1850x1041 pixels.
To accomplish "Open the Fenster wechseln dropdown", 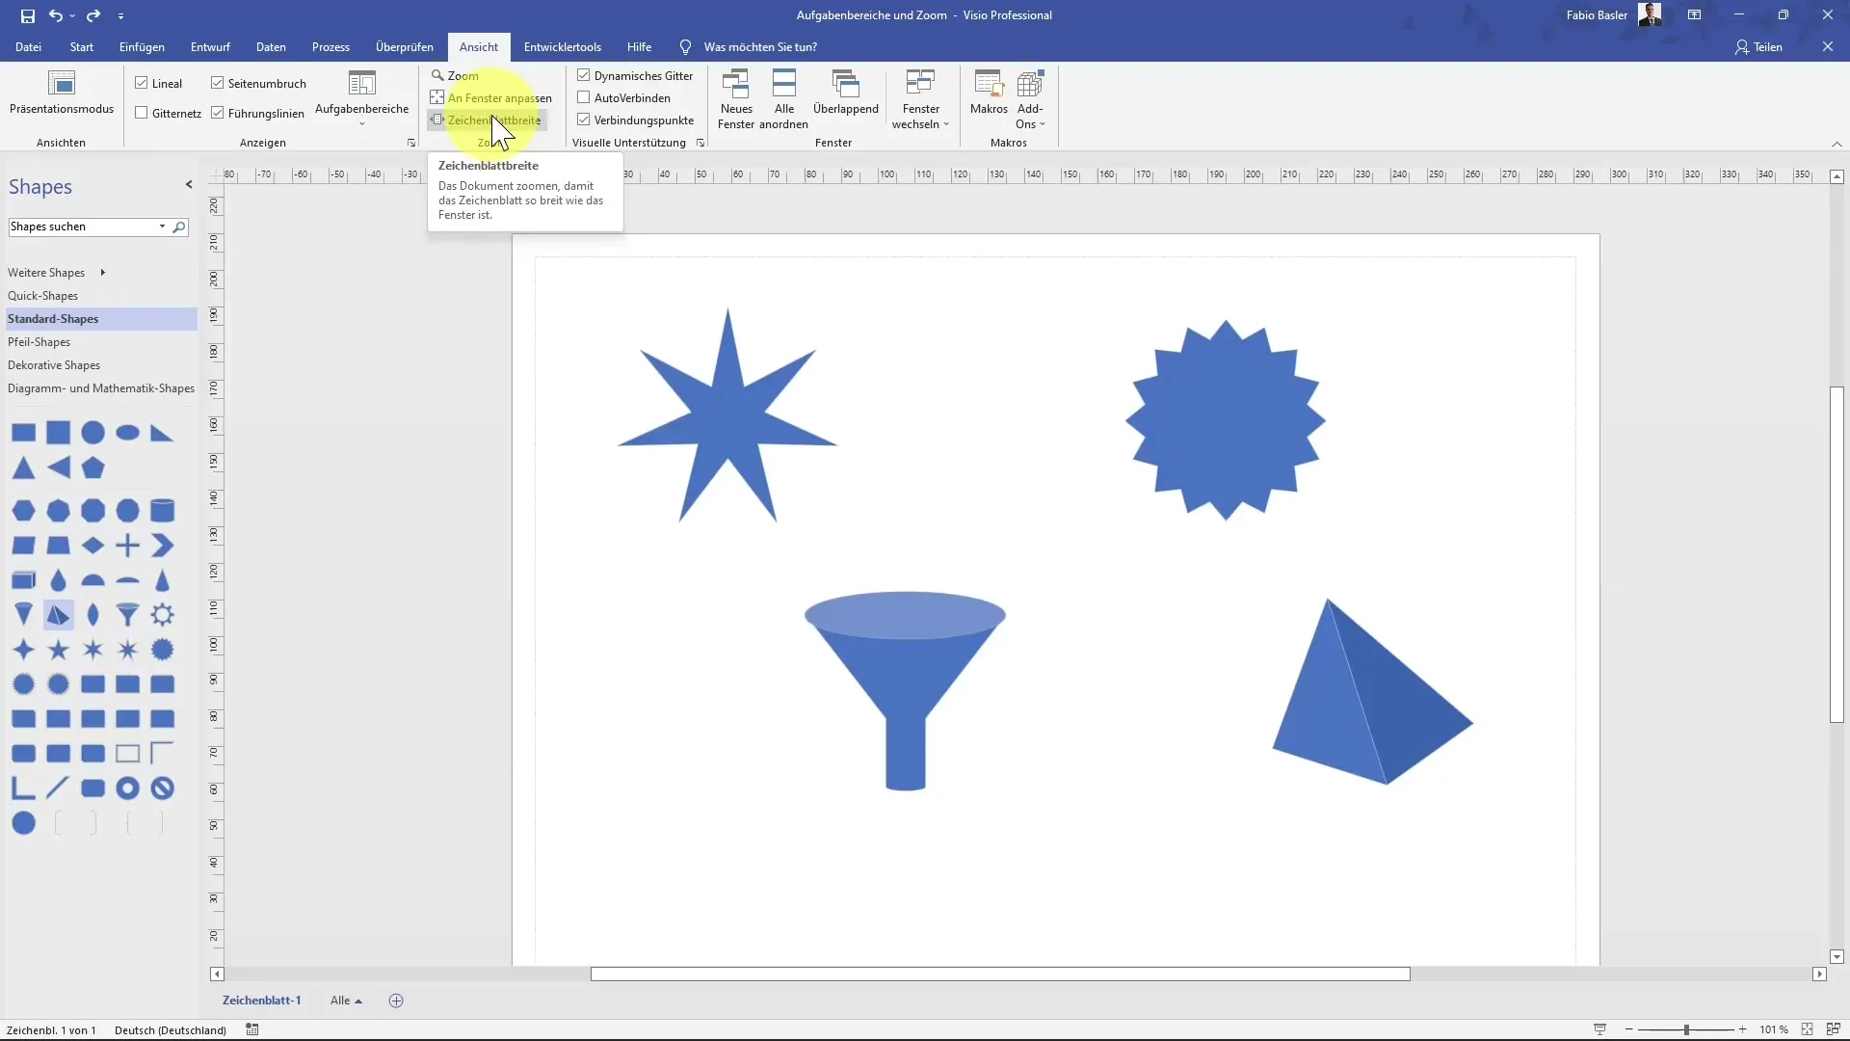I will [920, 99].
